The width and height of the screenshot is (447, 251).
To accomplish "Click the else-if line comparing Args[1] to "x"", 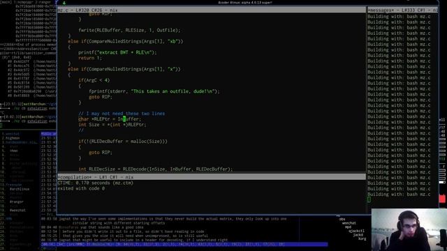I will pyautogui.click(x=124, y=69).
